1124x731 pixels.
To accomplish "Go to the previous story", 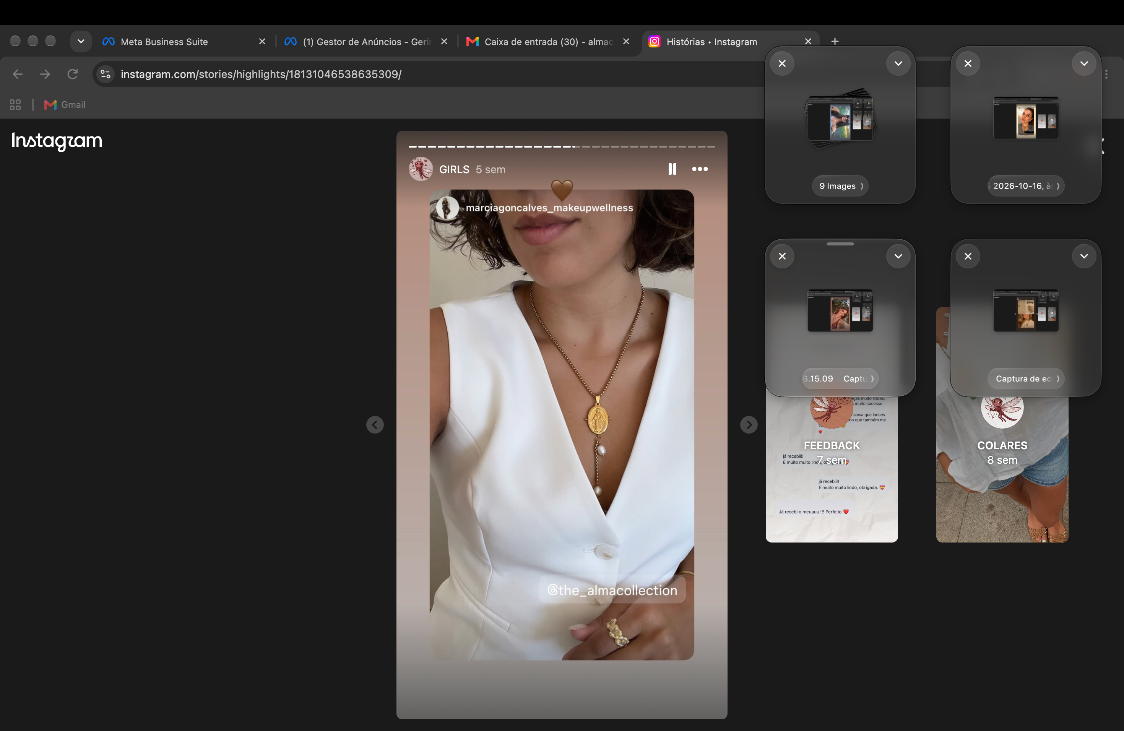I will pos(375,424).
